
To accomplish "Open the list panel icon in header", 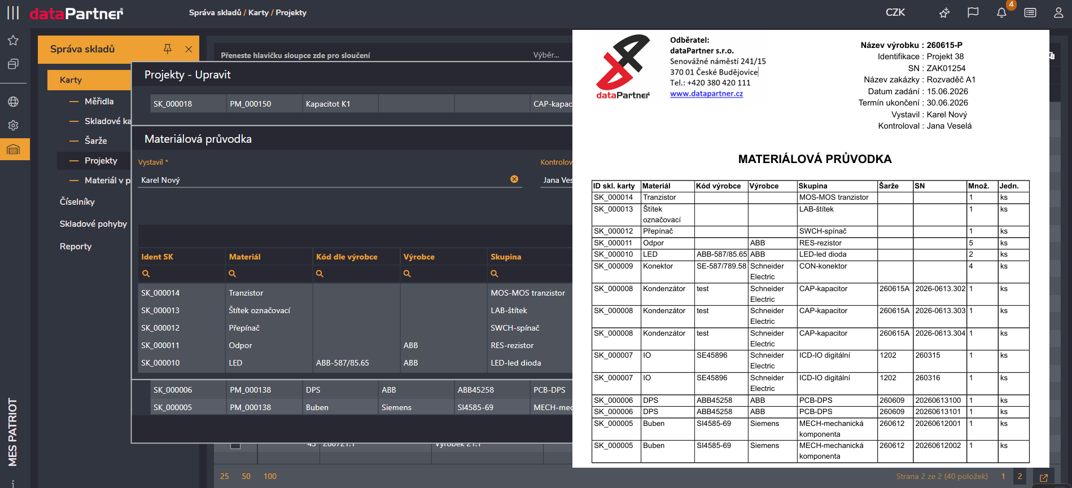I will tap(1030, 12).
